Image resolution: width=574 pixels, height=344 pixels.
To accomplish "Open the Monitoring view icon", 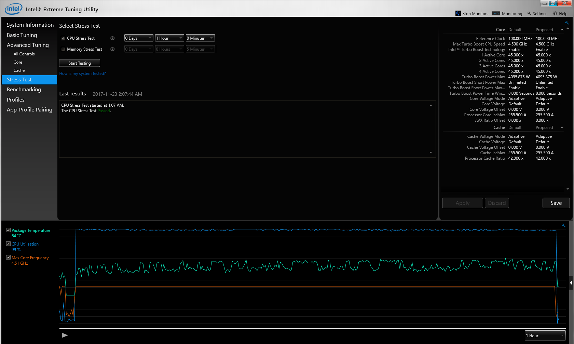I will click(496, 13).
